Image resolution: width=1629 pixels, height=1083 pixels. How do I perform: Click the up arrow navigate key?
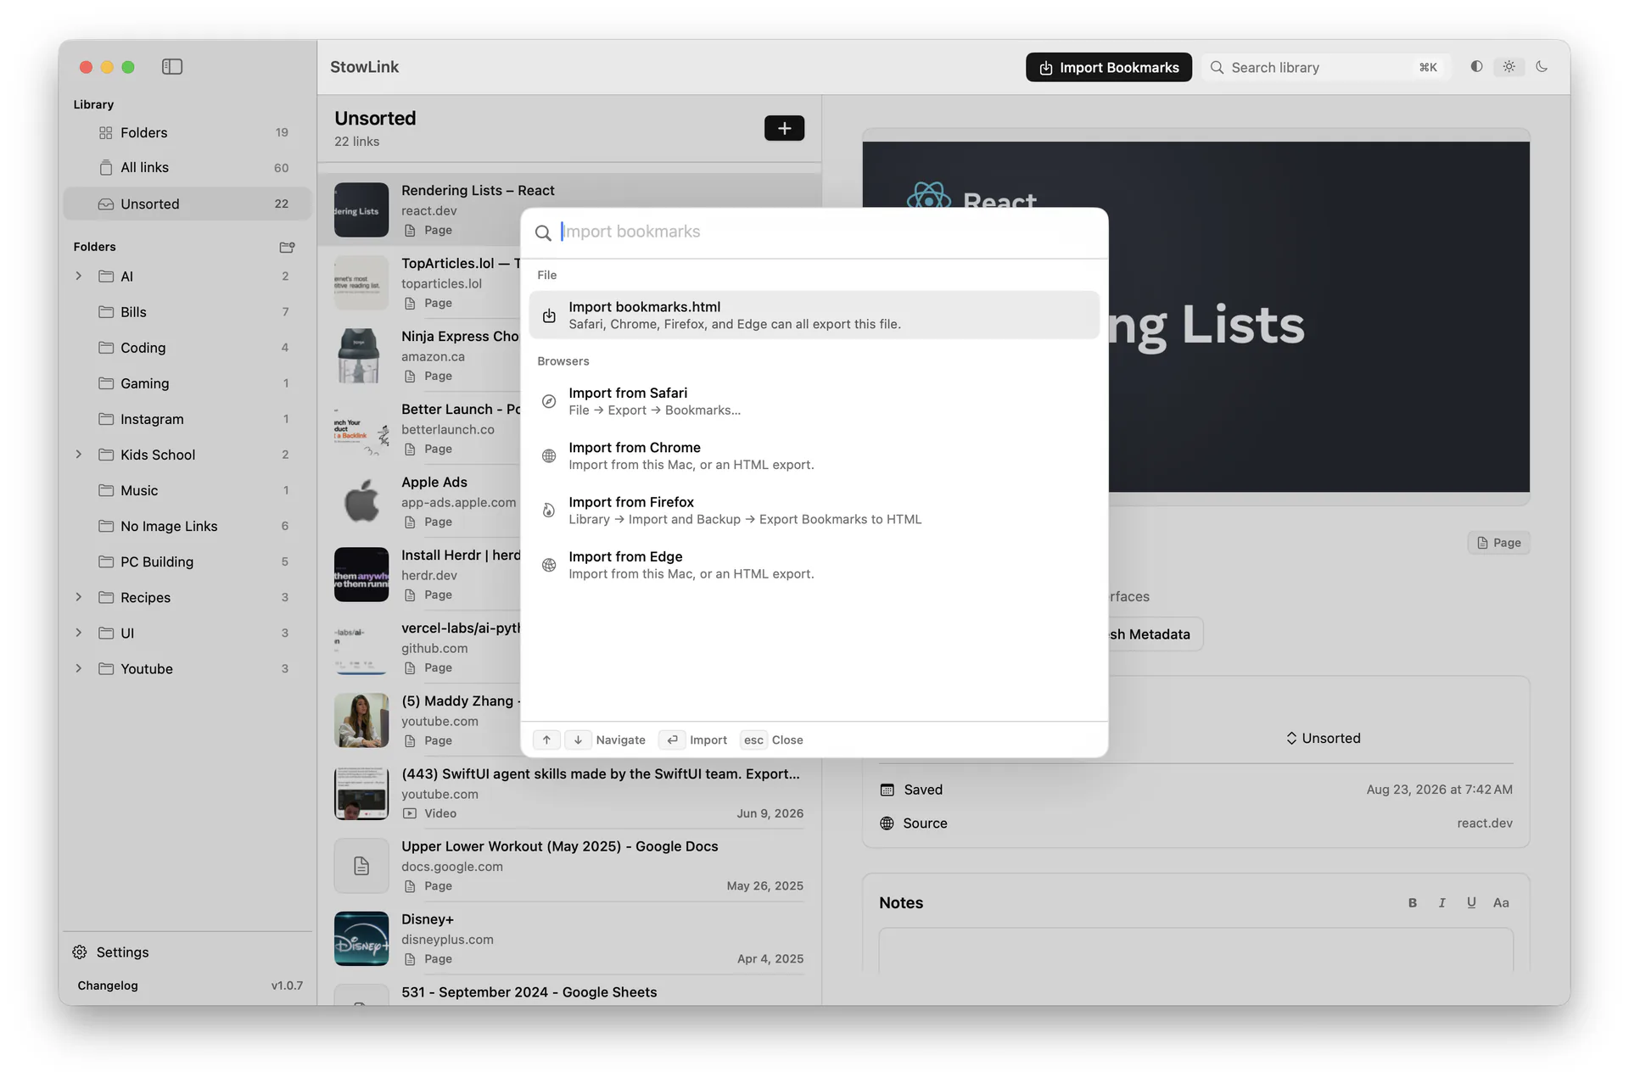546,740
